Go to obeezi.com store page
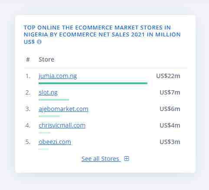 tap(55, 142)
